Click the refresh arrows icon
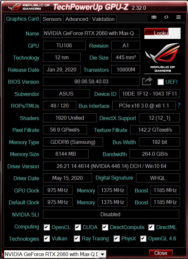This screenshot has width=188, height=259. (x=166, y=17)
